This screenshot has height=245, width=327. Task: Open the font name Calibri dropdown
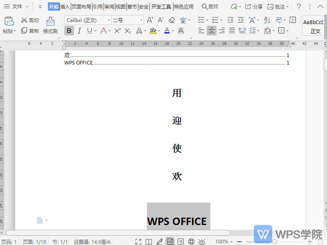pyautogui.click(x=109, y=20)
